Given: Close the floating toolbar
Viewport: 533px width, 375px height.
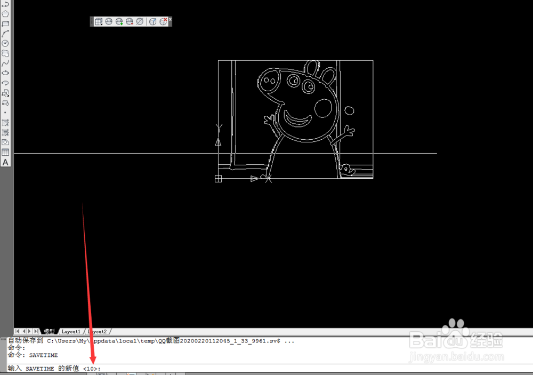Looking at the screenshot, I should (170, 19).
